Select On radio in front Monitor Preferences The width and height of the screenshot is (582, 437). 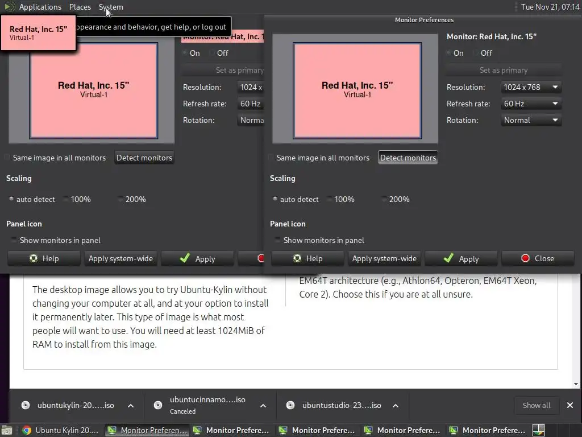coord(449,53)
